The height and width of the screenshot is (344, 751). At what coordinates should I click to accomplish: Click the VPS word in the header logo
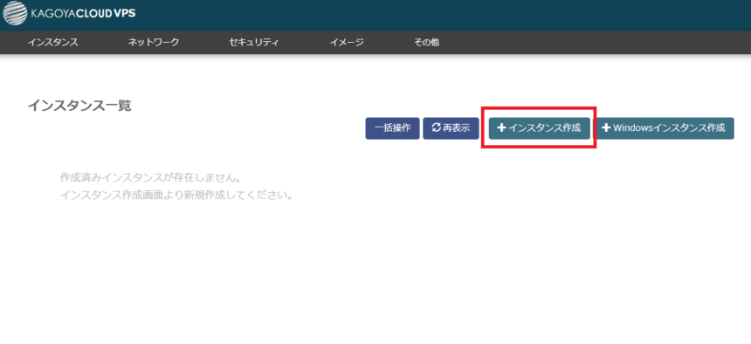pos(125,13)
